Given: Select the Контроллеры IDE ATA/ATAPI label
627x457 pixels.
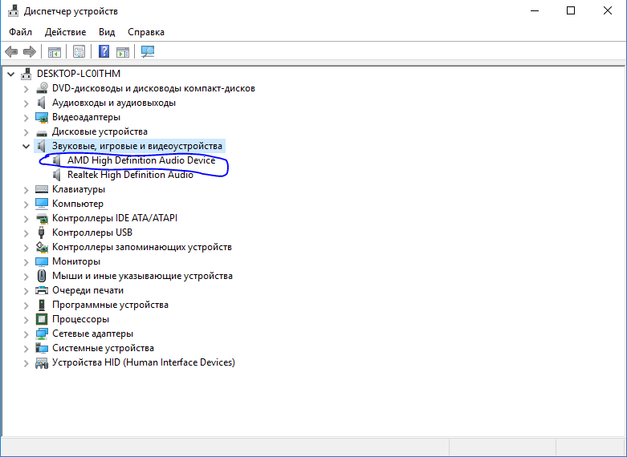Looking at the screenshot, I should [x=115, y=218].
